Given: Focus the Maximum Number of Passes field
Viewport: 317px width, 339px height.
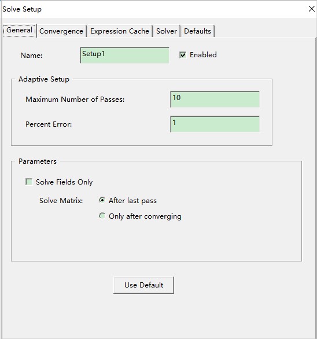Looking at the screenshot, I should pyautogui.click(x=215, y=100).
